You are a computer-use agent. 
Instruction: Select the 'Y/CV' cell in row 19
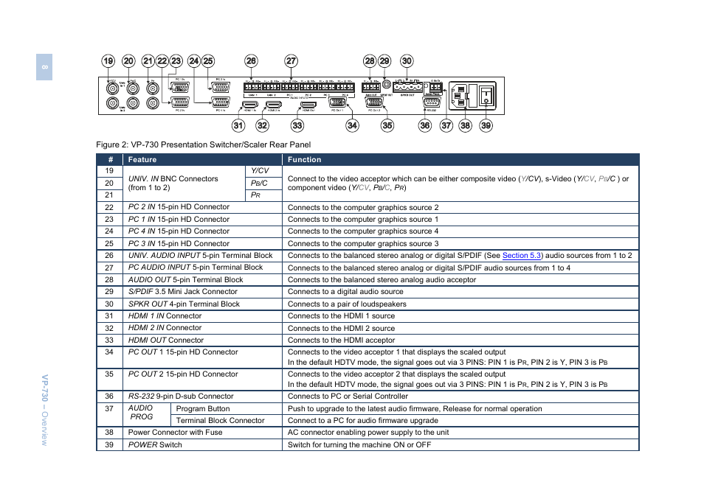(x=263, y=171)
